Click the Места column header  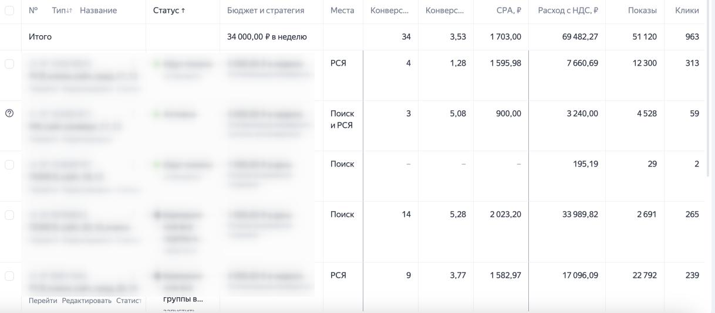click(x=342, y=11)
